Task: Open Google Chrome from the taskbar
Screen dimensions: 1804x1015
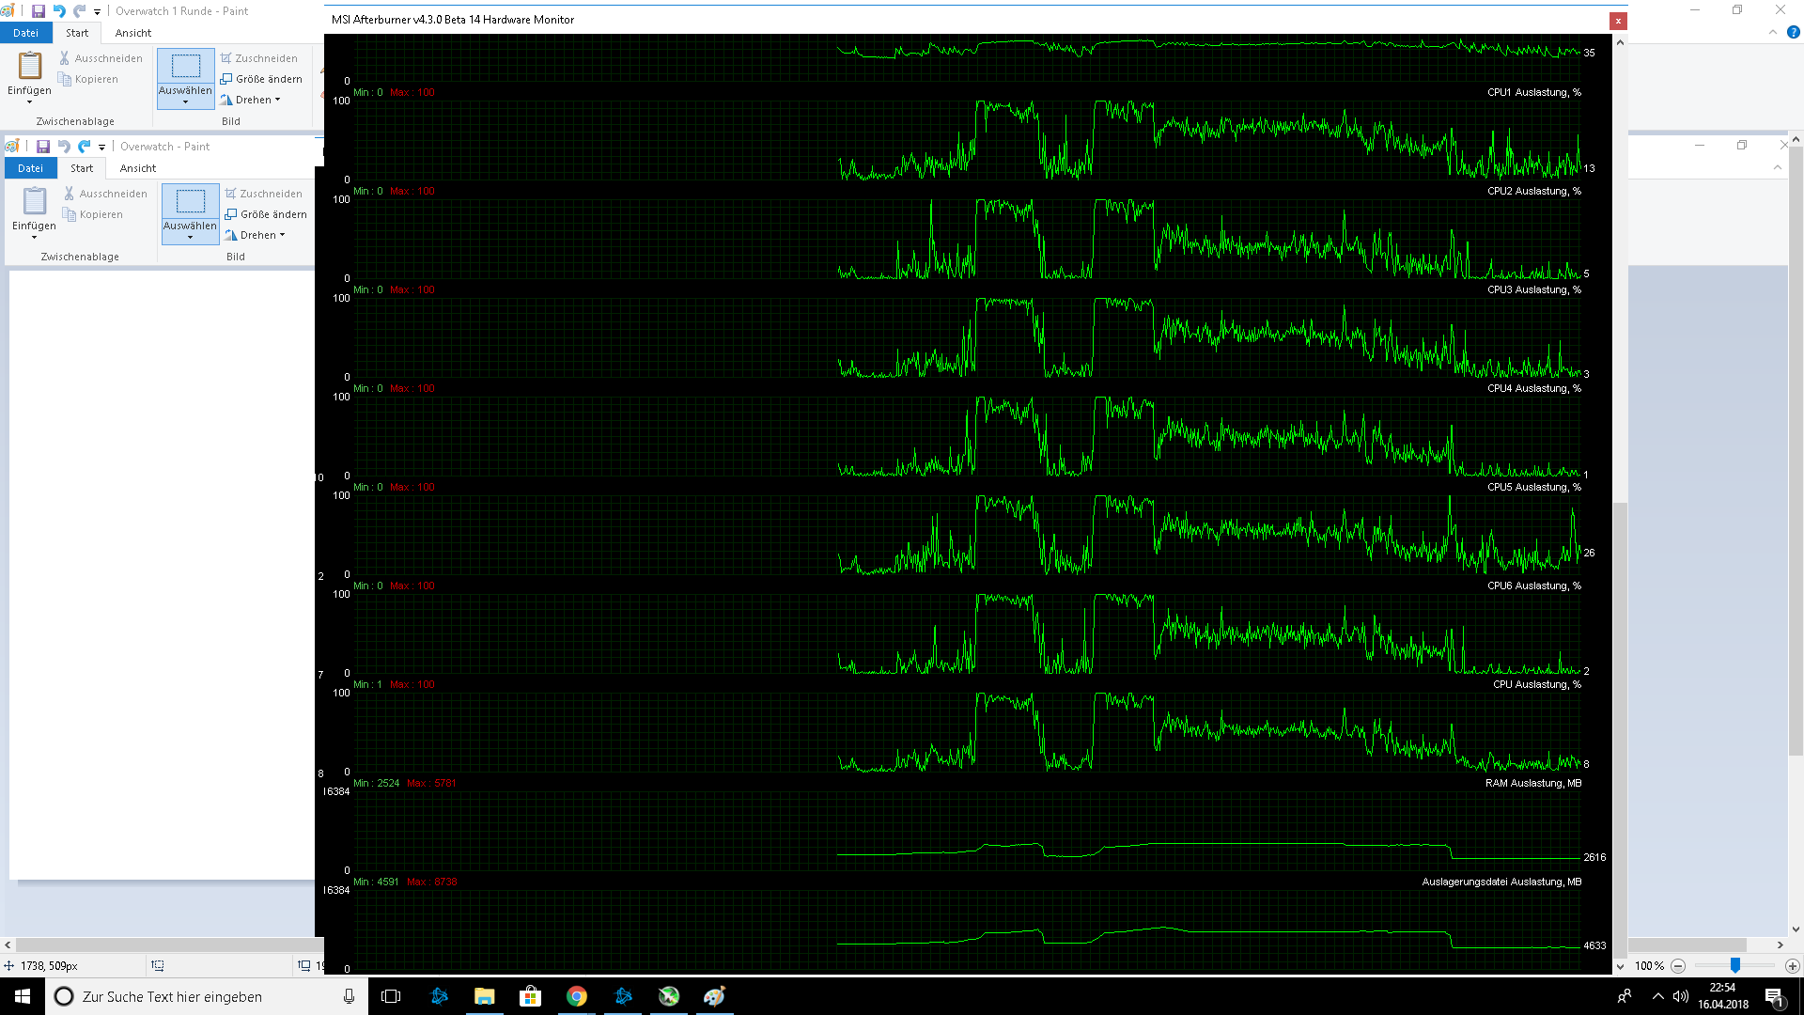Action: 577,996
